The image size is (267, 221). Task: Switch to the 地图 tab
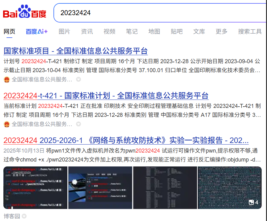click(x=154, y=31)
